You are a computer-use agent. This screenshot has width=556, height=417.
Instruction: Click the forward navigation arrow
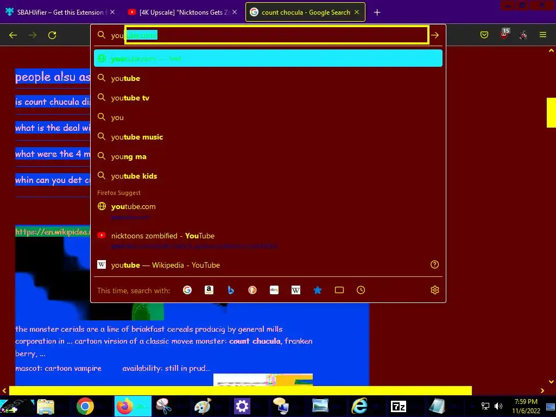tap(33, 35)
